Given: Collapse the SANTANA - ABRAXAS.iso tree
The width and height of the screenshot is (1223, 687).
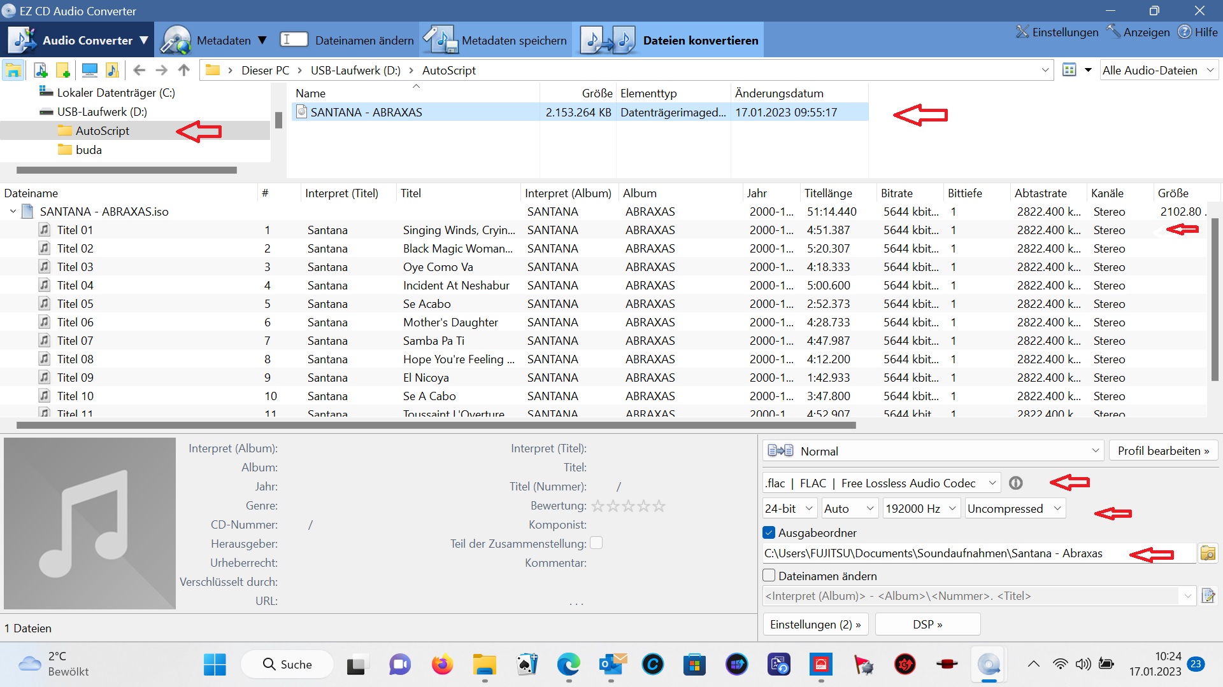Looking at the screenshot, I should (x=13, y=211).
